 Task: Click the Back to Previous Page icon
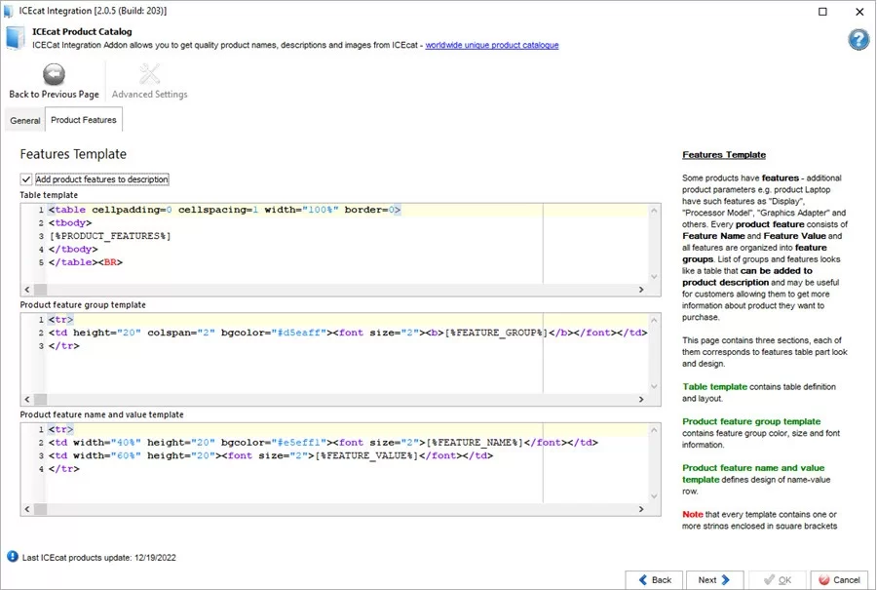[53, 73]
